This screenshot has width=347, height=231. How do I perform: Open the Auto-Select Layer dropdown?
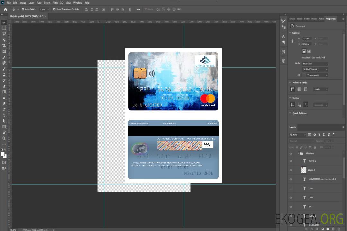tap(44, 10)
